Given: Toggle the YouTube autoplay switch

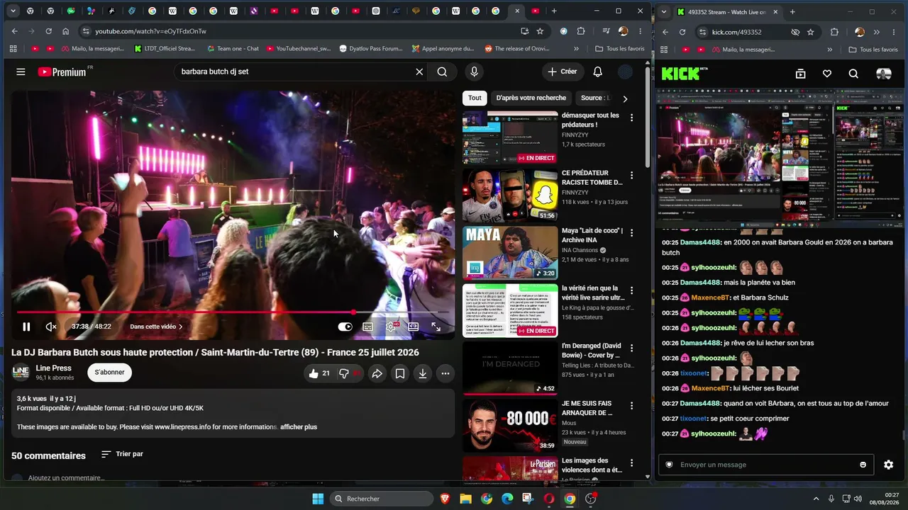Looking at the screenshot, I should 345,327.
